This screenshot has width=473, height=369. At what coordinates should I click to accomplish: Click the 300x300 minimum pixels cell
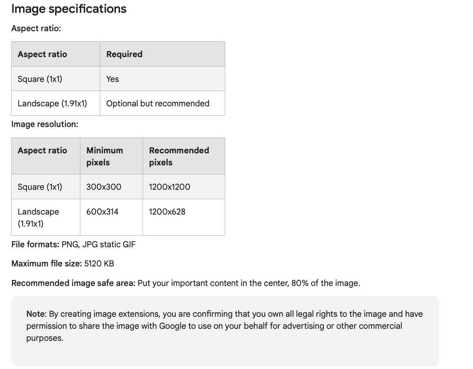click(104, 187)
